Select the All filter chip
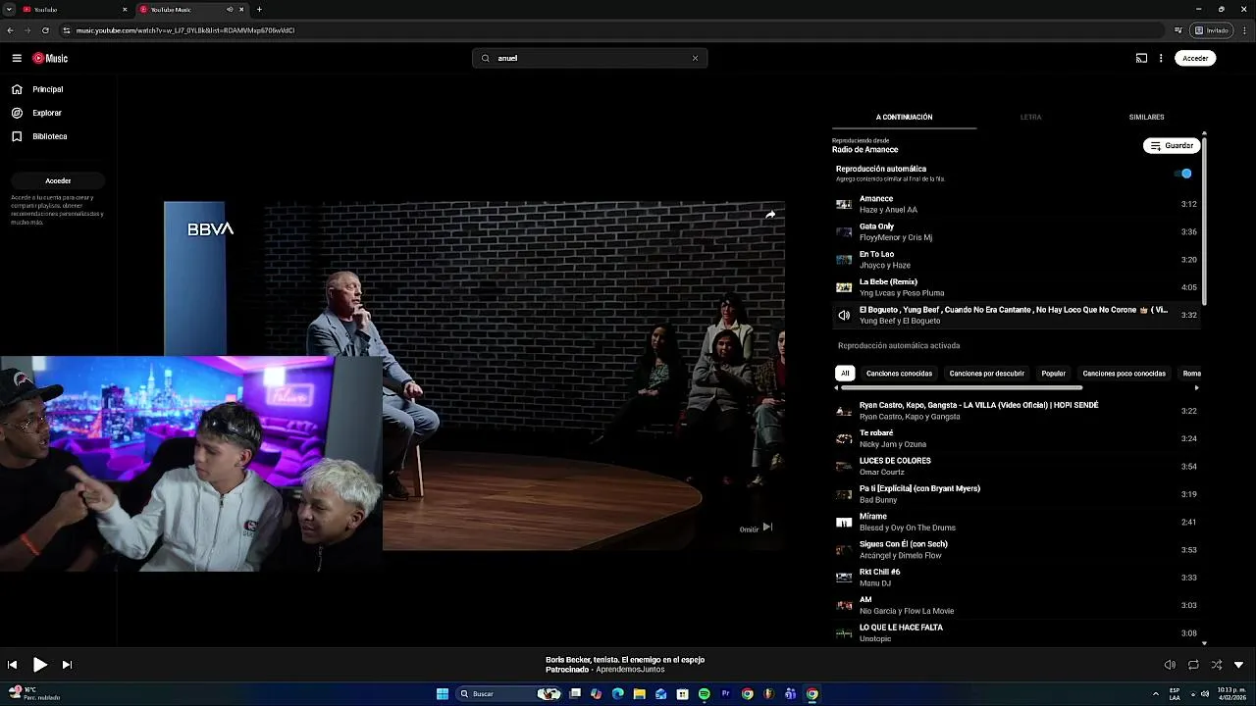Viewport: 1256px width, 706px height. coord(845,373)
